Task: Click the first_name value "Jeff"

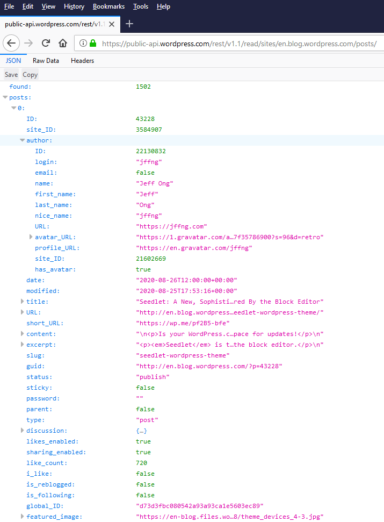Action: click(x=147, y=194)
